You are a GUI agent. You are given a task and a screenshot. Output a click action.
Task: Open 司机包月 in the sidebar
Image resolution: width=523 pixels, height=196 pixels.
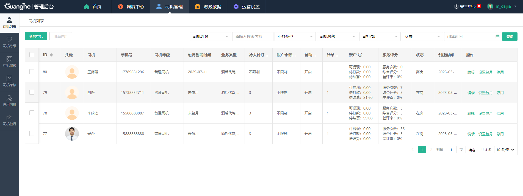click(10, 120)
